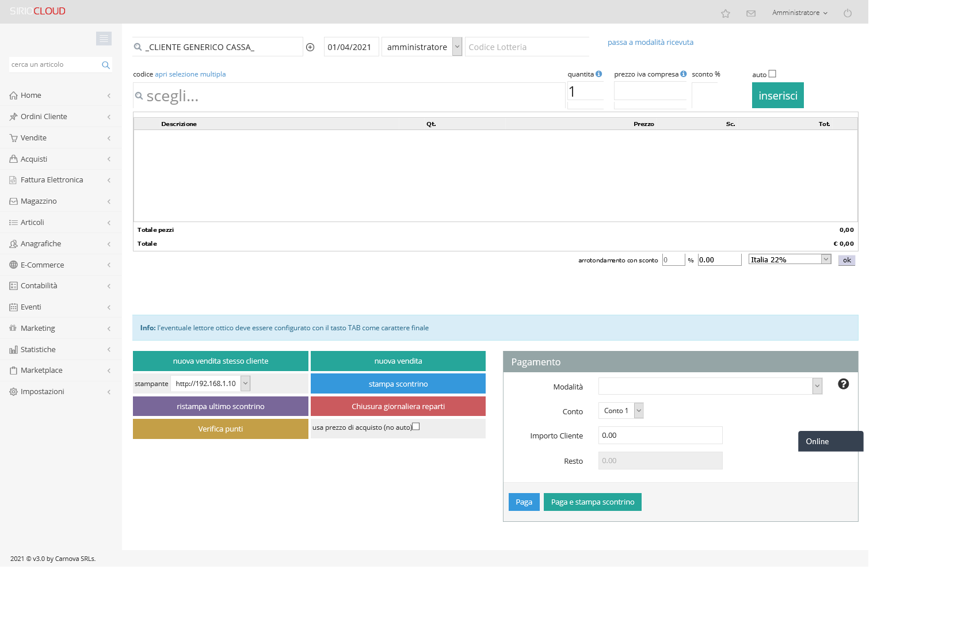Click the Anagrafiche people icon
The width and height of the screenshot is (965, 630).
13,244
